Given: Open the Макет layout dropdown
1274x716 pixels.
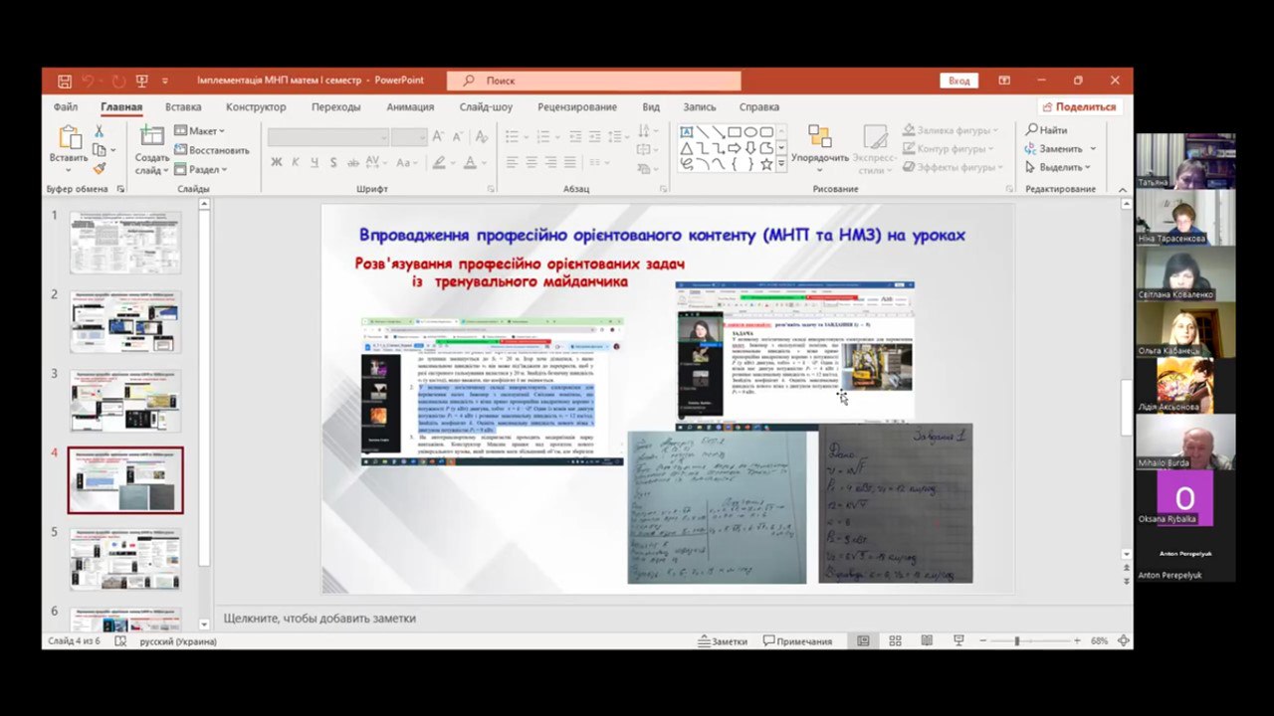Looking at the screenshot, I should point(200,131).
